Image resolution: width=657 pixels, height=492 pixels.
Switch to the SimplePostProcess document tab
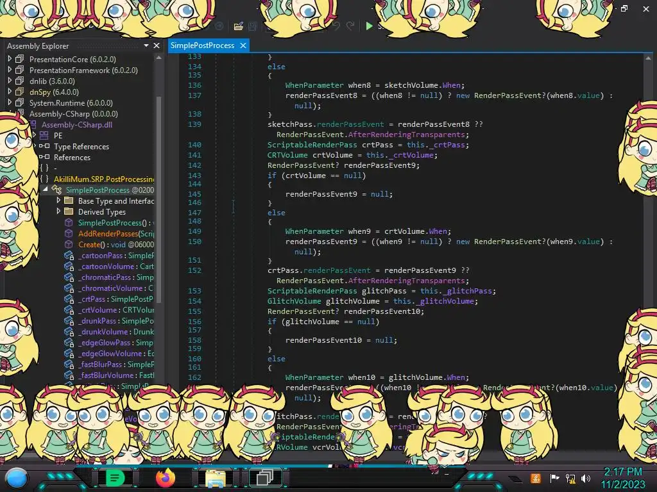coord(202,45)
